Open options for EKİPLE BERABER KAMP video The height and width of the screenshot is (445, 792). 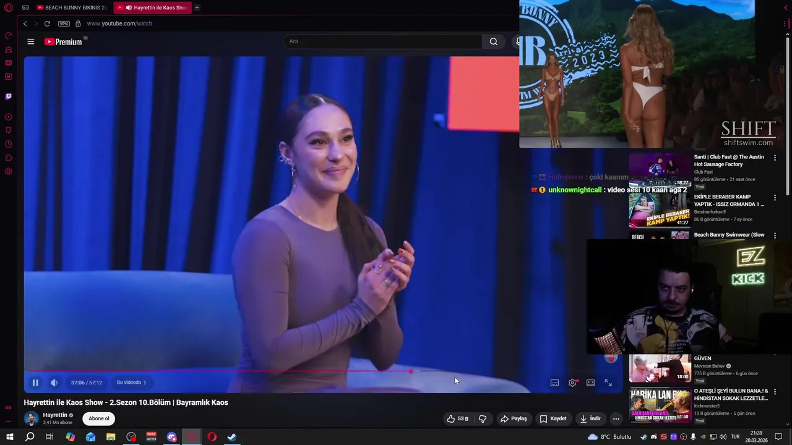pyautogui.click(x=775, y=198)
